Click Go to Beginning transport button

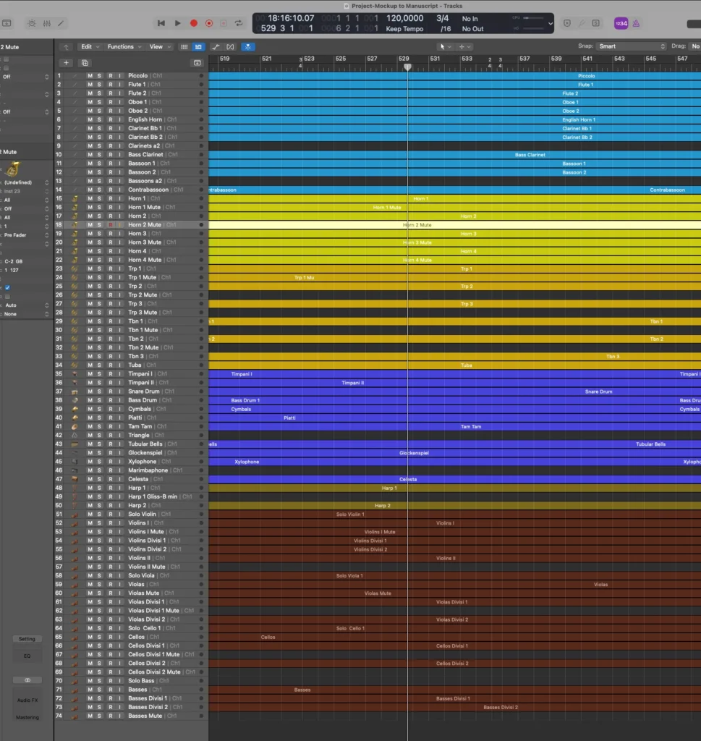(161, 23)
